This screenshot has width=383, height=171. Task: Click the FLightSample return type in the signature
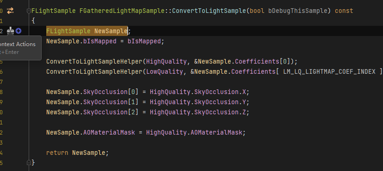[54, 11]
